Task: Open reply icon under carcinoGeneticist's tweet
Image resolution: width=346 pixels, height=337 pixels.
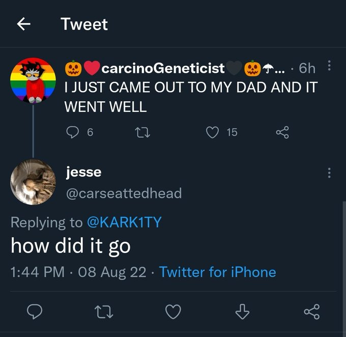Action: click(72, 132)
